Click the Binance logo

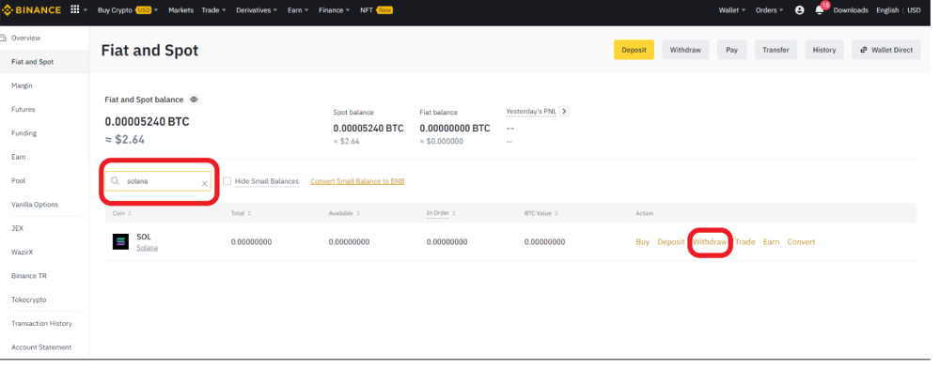tap(32, 10)
